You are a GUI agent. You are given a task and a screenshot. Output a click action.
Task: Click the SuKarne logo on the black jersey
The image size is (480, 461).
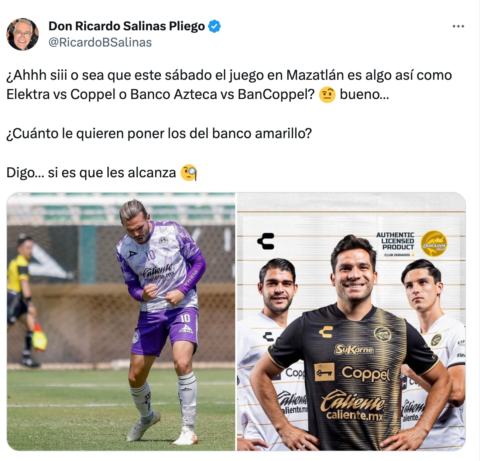pyautogui.click(x=354, y=349)
